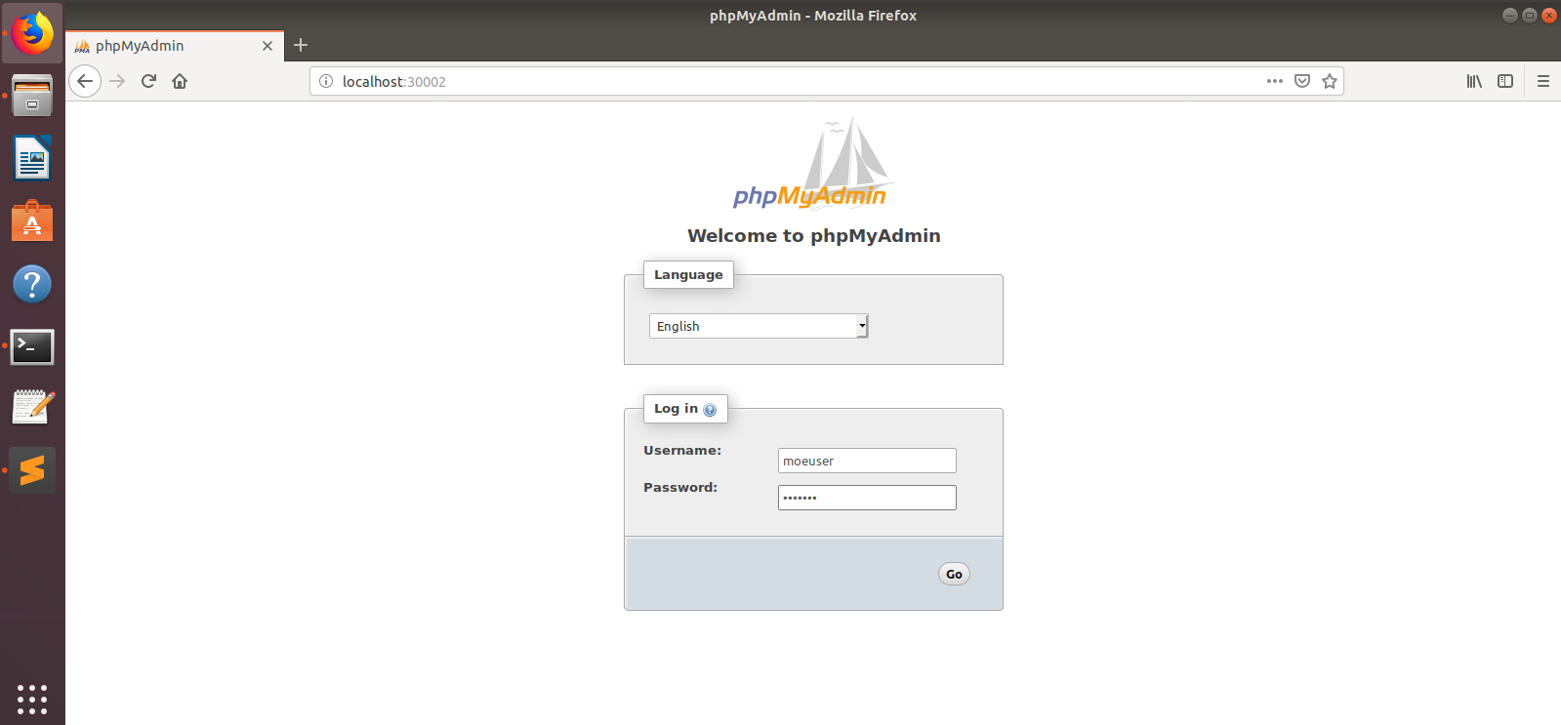1561x725 pixels.
Task: Go back using the browser back arrow
Action: pyautogui.click(x=85, y=81)
